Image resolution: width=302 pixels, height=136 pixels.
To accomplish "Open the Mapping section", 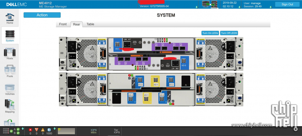I will (10, 106).
